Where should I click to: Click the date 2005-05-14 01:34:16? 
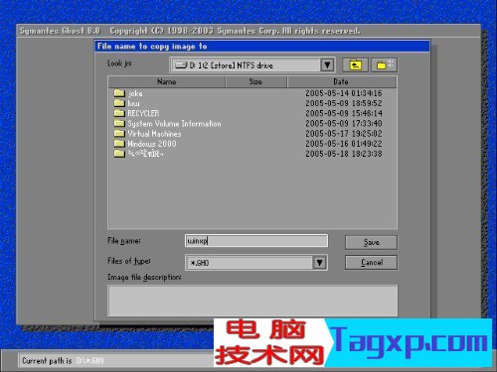344,93
